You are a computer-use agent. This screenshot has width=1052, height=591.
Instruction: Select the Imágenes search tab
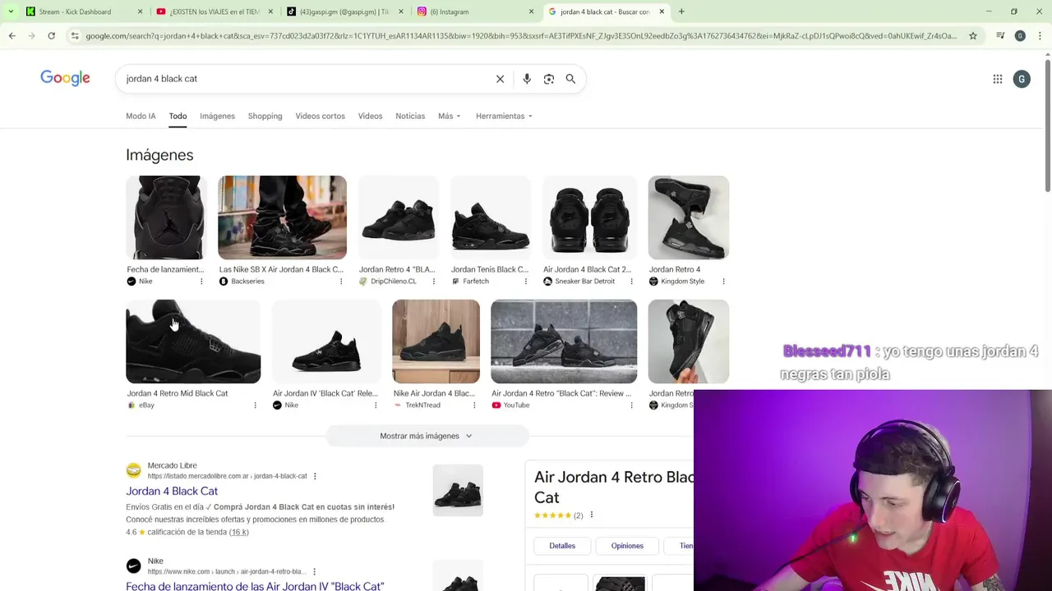pos(217,116)
